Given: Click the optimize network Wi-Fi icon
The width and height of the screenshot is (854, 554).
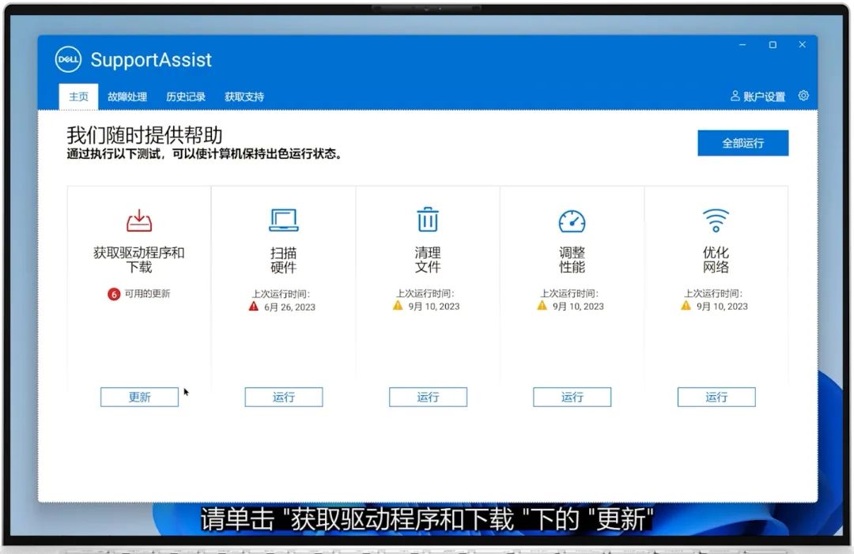Looking at the screenshot, I should pyautogui.click(x=716, y=220).
